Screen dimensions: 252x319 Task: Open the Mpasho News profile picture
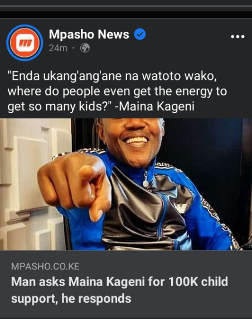pyautogui.click(x=25, y=43)
